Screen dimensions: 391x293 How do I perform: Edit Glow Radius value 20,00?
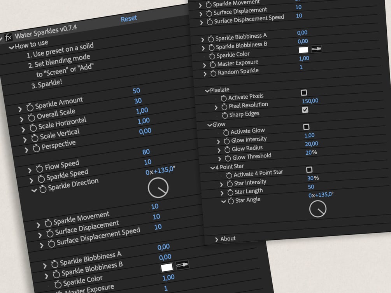[x=312, y=144]
